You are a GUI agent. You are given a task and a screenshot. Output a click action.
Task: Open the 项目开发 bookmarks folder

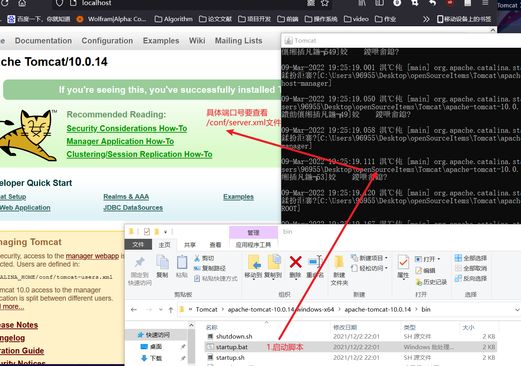click(x=255, y=19)
